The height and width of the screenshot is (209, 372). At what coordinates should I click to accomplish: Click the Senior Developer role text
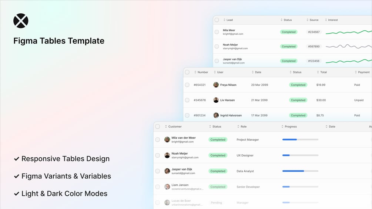[248, 187]
